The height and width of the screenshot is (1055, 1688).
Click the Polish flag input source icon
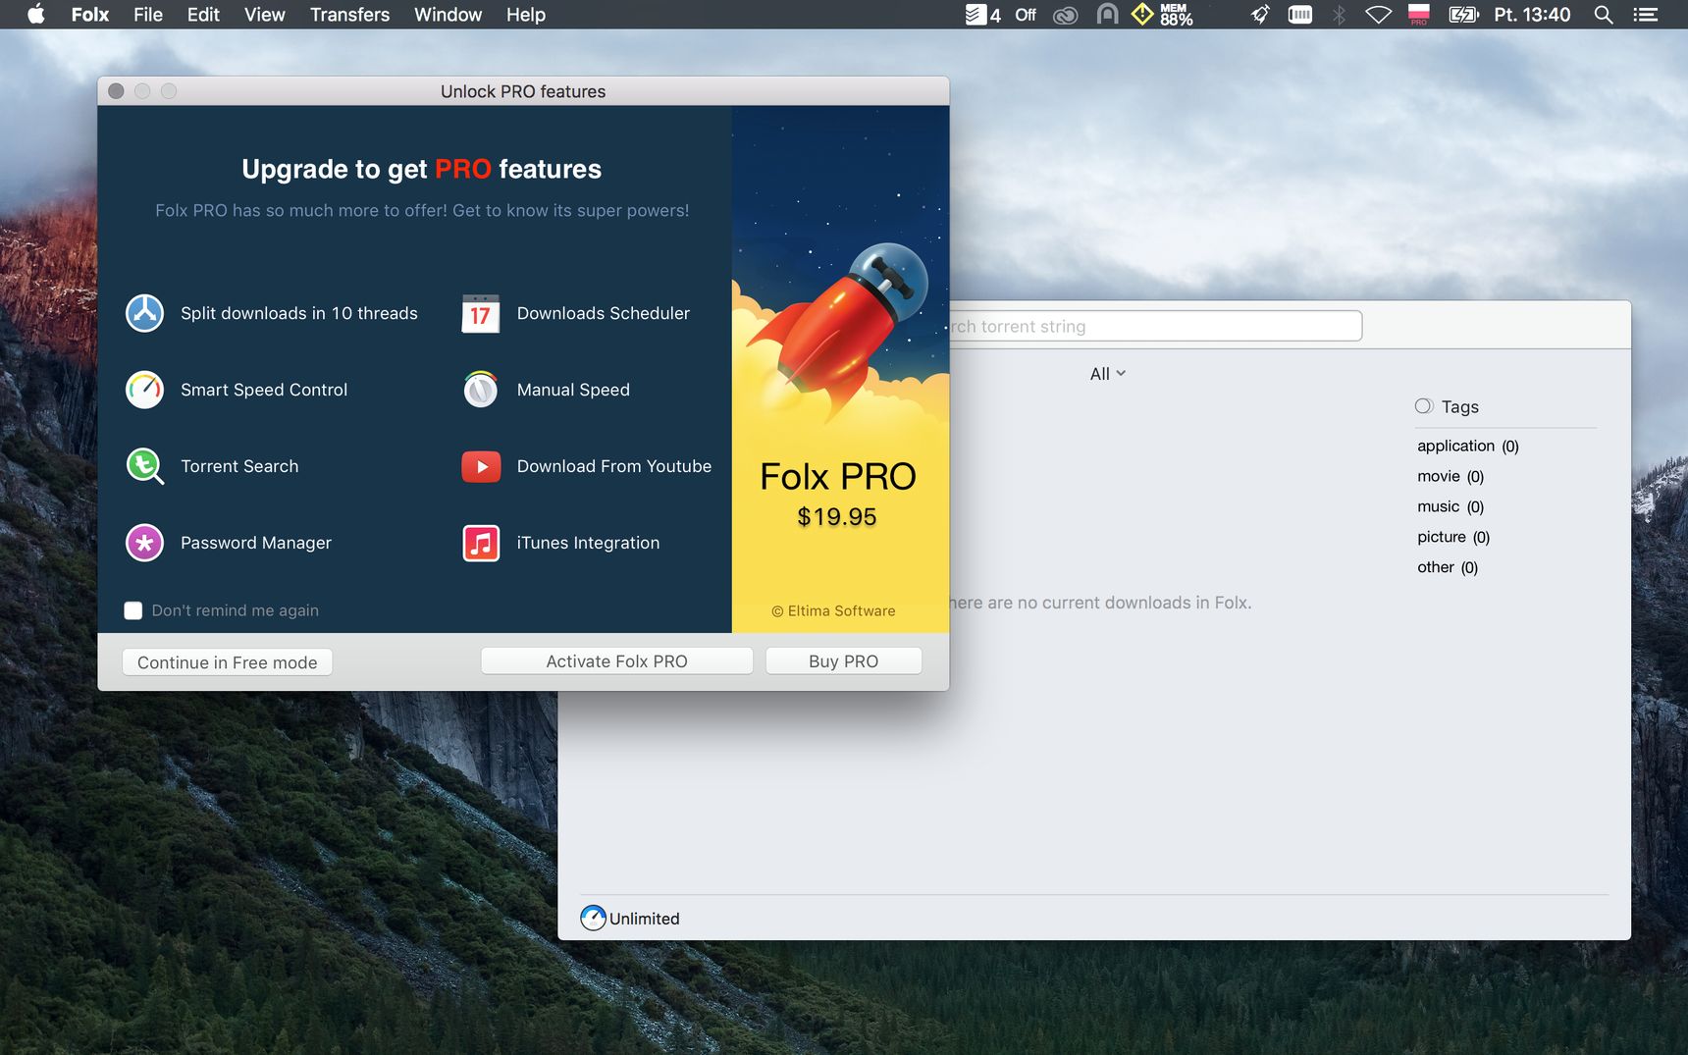tap(1418, 15)
